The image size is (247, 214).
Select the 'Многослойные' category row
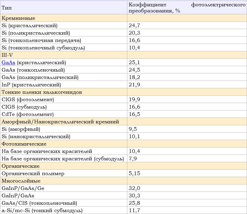click(x=123, y=181)
